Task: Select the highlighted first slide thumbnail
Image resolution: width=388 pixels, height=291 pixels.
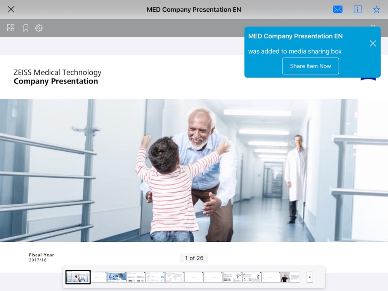Action: tap(78, 277)
